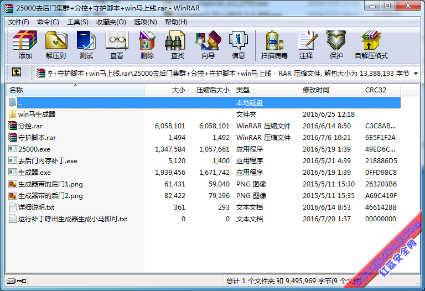Click the size value 361 for 详细说明.txt
The width and height of the screenshot is (425, 291).
click(179, 207)
